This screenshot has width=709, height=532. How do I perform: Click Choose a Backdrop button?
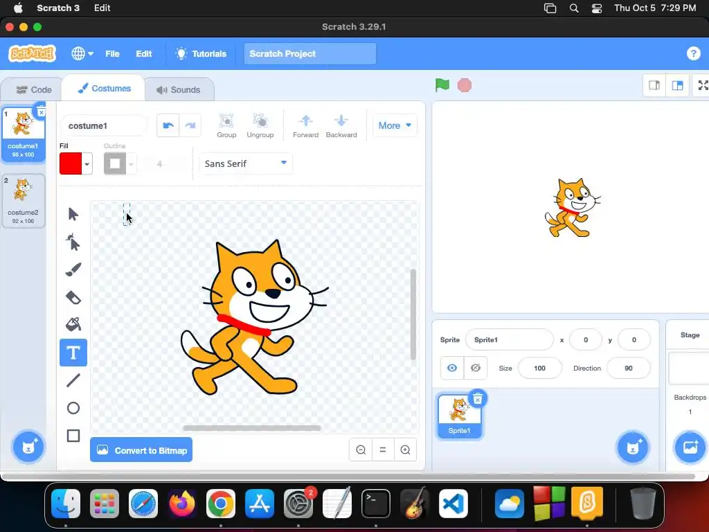pyautogui.click(x=690, y=447)
